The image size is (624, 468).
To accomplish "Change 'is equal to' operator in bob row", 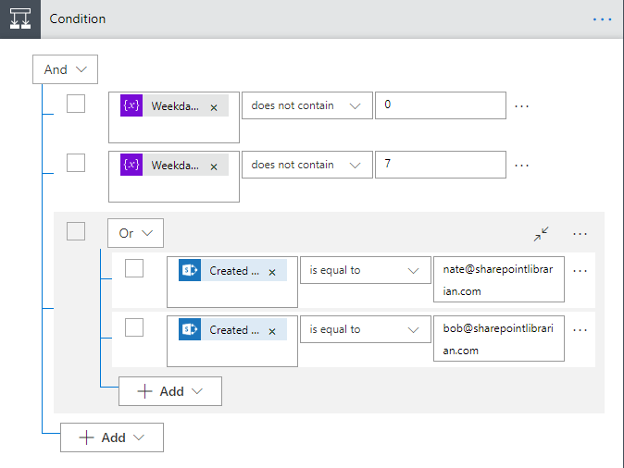I will coord(365,329).
